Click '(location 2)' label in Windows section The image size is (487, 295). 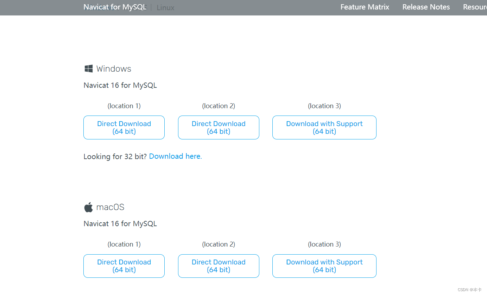219,106
